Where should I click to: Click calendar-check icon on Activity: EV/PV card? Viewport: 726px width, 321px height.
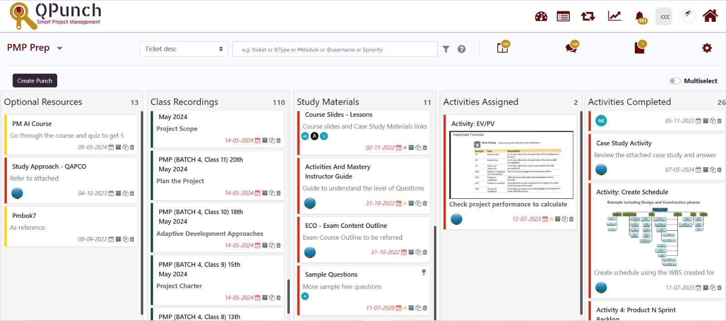pyautogui.click(x=545, y=219)
